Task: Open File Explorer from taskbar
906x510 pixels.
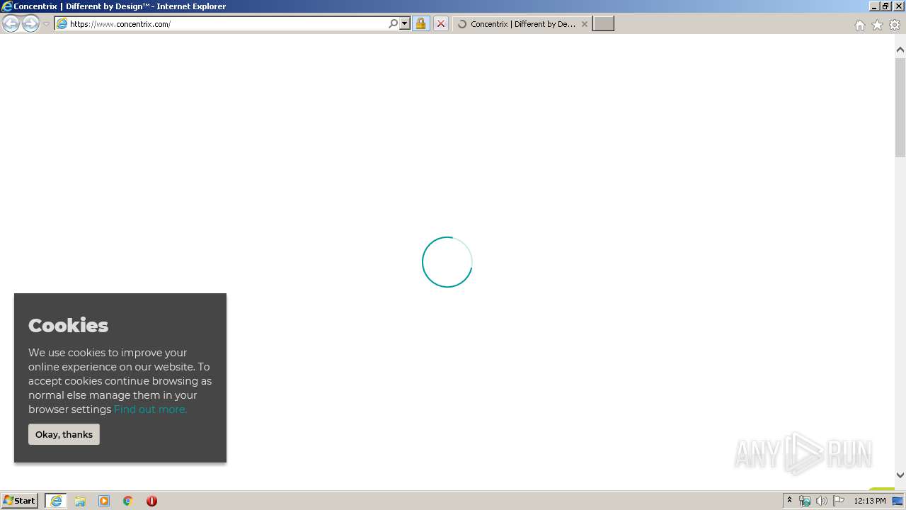Action: [80, 501]
